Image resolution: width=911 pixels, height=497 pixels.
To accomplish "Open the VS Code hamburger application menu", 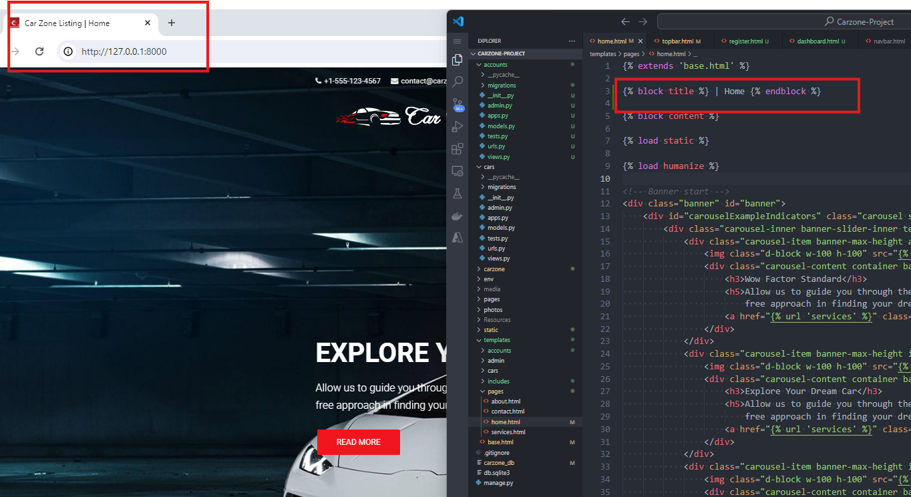I will tap(458, 41).
